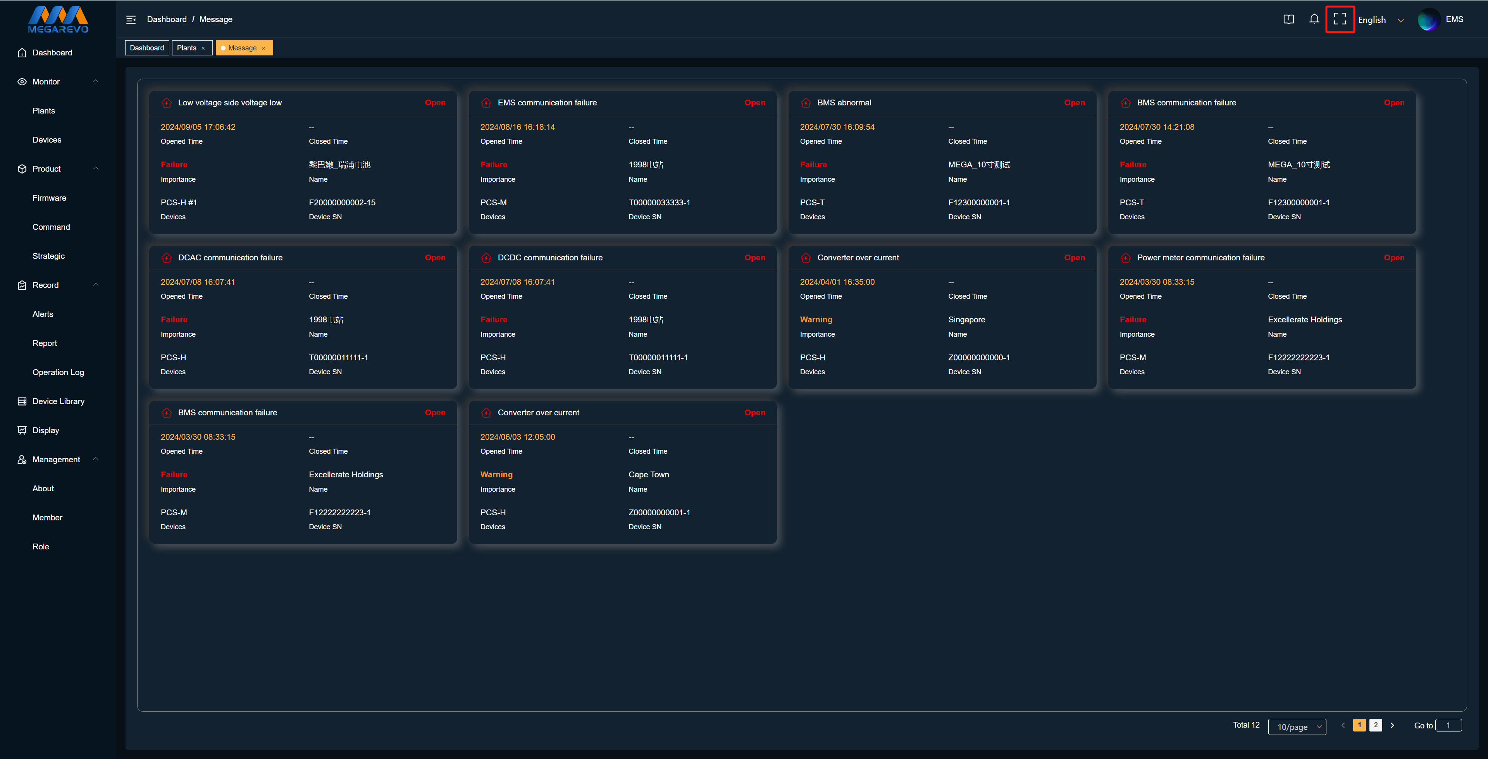1488x759 pixels.
Task: Click alarm icon on Cape Town Converter over current
Action: coord(486,412)
